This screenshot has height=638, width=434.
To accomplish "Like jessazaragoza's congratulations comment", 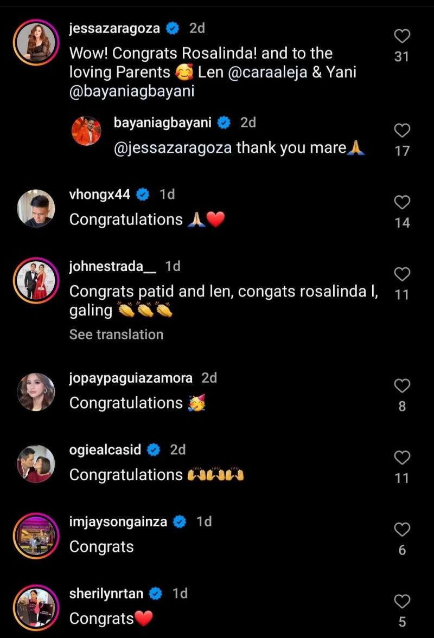I will click(401, 36).
